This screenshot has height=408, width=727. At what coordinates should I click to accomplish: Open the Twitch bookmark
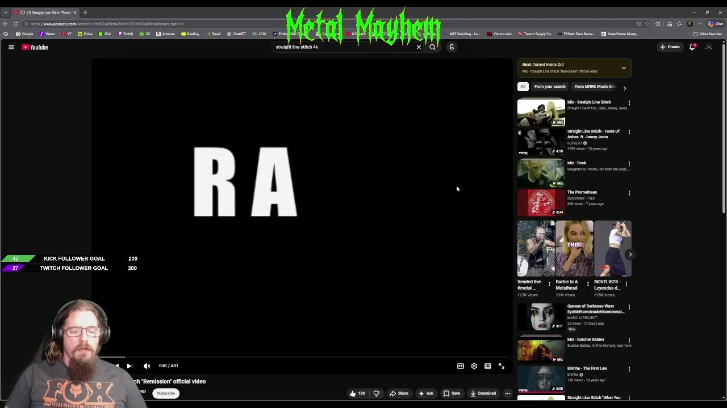click(x=125, y=34)
